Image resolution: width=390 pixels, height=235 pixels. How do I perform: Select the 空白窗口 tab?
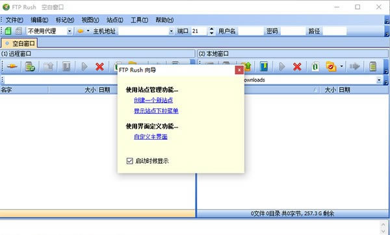click(x=19, y=43)
